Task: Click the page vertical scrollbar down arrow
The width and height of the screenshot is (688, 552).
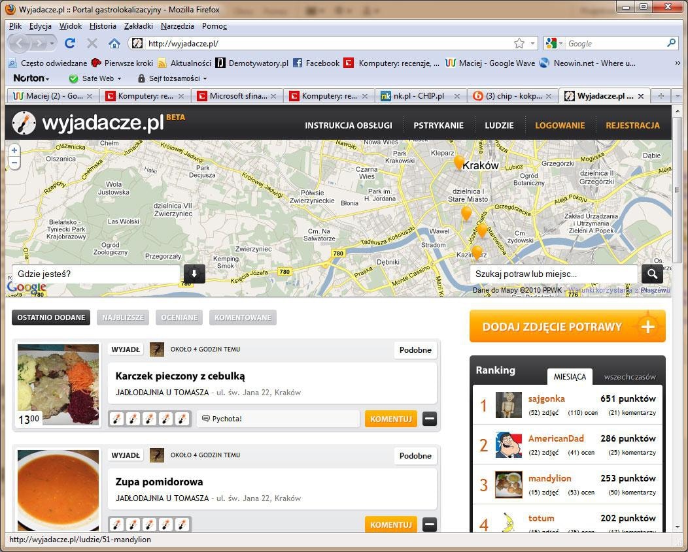Action: 677,526
